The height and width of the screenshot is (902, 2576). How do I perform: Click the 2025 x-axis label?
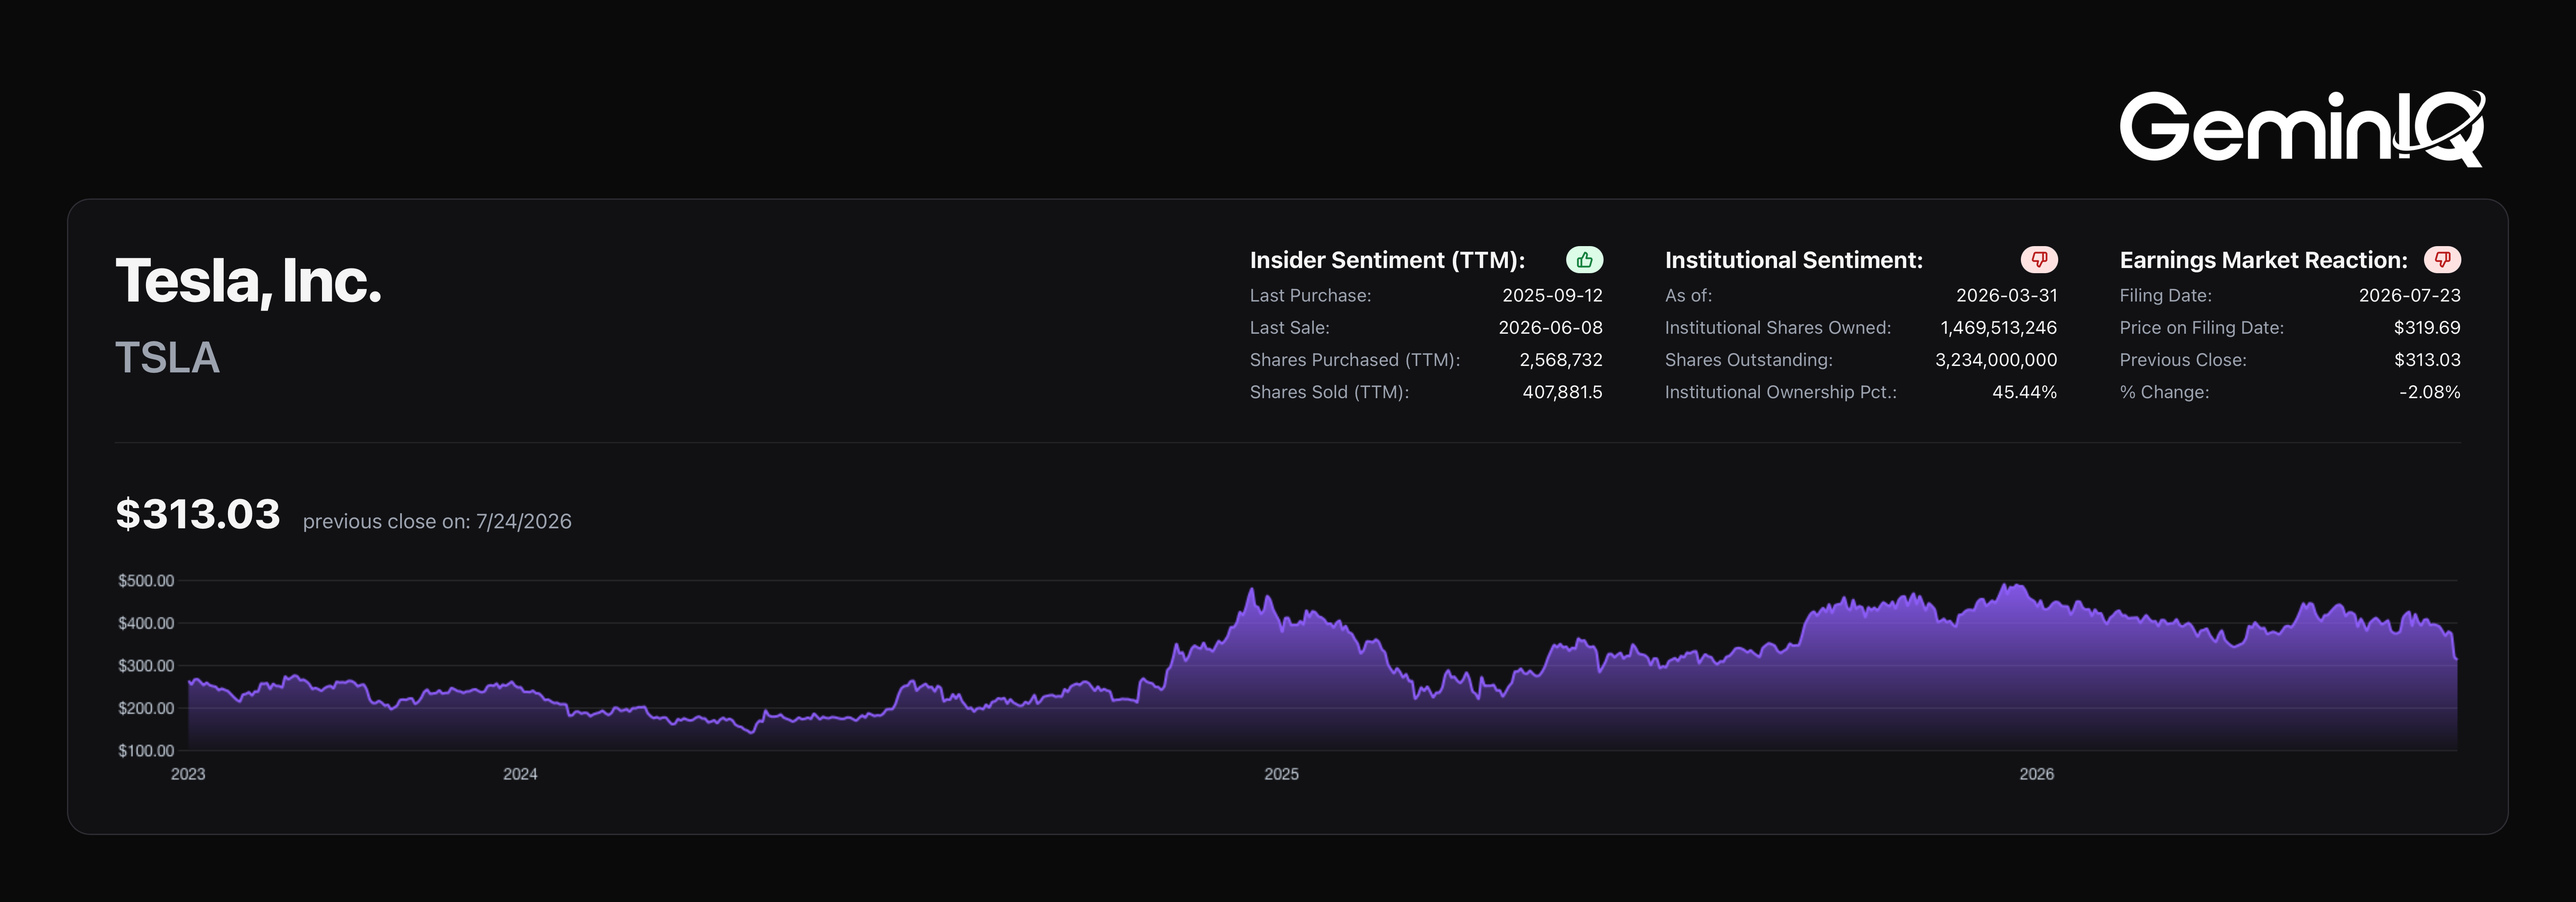tap(1281, 774)
